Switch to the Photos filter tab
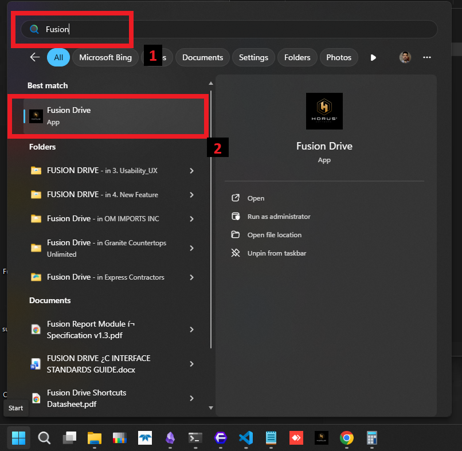This screenshot has height=451, width=462. pyautogui.click(x=339, y=57)
